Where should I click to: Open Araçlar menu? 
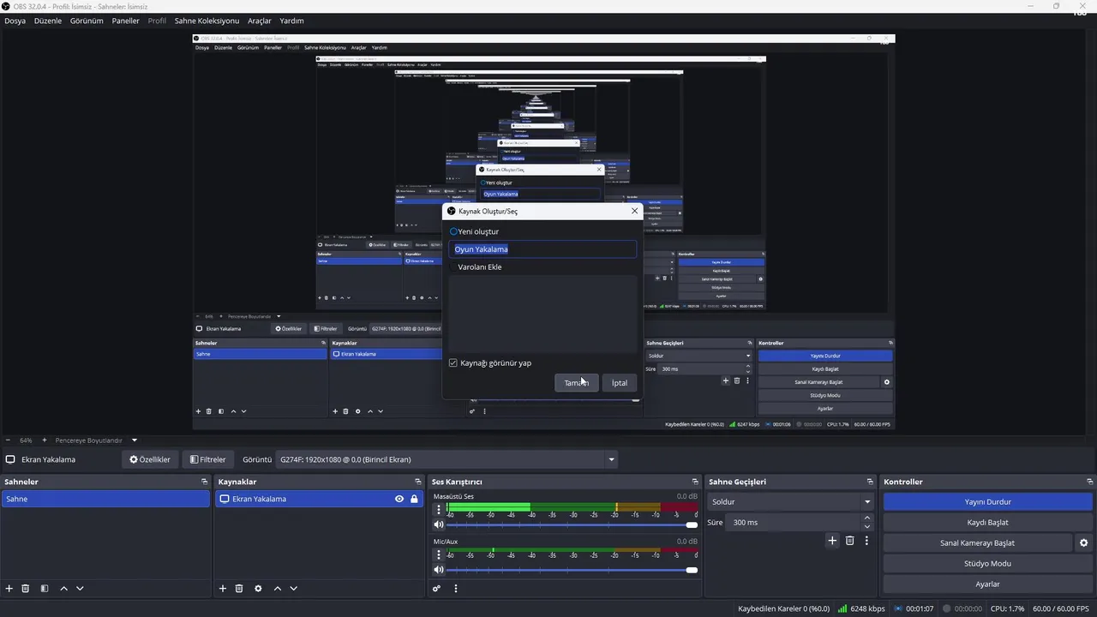(260, 21)
